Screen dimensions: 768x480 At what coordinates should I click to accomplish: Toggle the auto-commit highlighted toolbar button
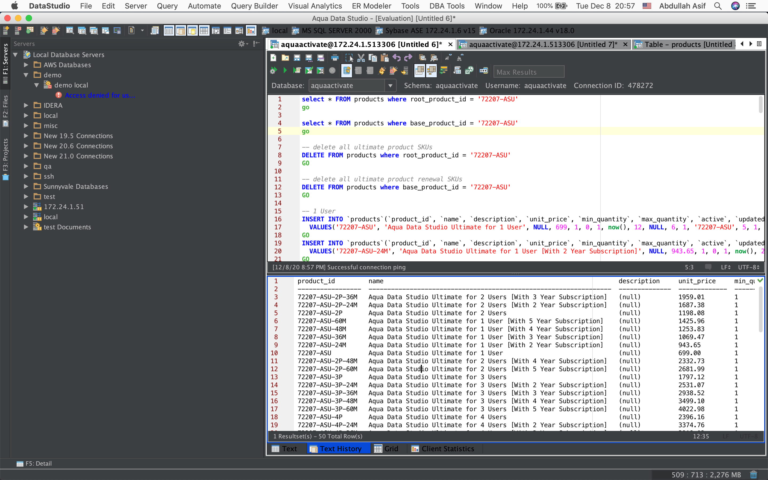pos(347,70)
